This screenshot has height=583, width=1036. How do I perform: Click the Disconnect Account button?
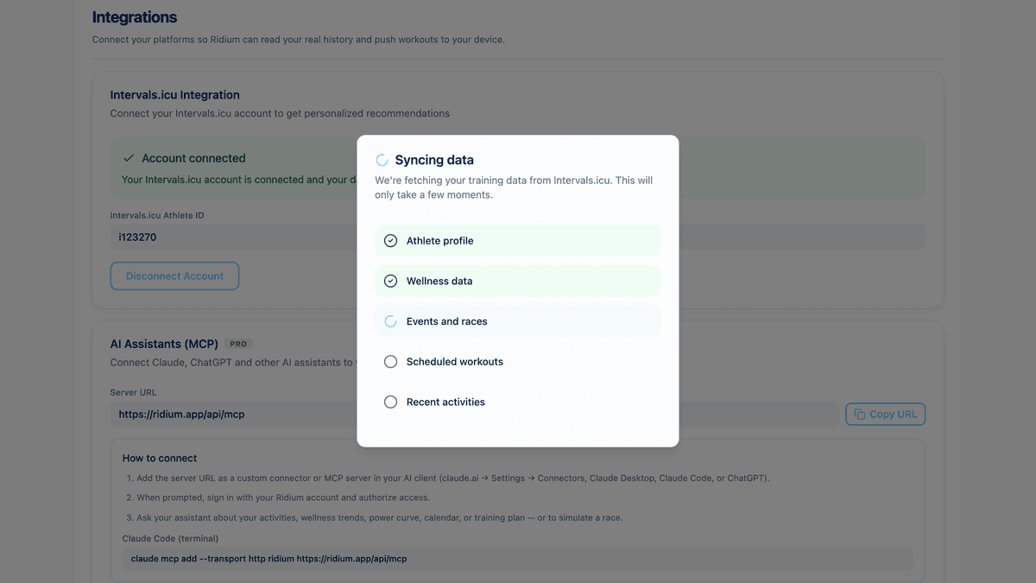pos(174,276)
